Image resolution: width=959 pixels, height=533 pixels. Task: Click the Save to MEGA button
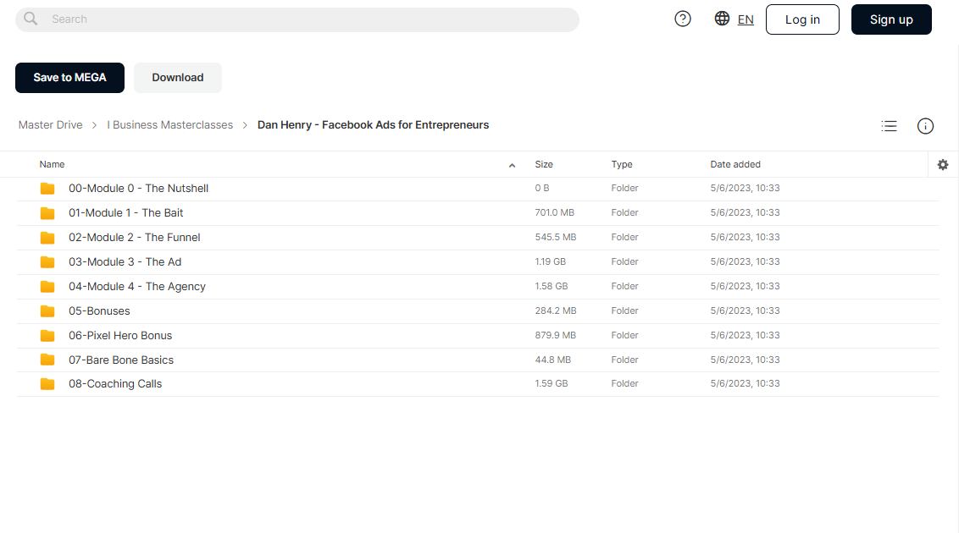pyautogui.click(x=69, y=78)
